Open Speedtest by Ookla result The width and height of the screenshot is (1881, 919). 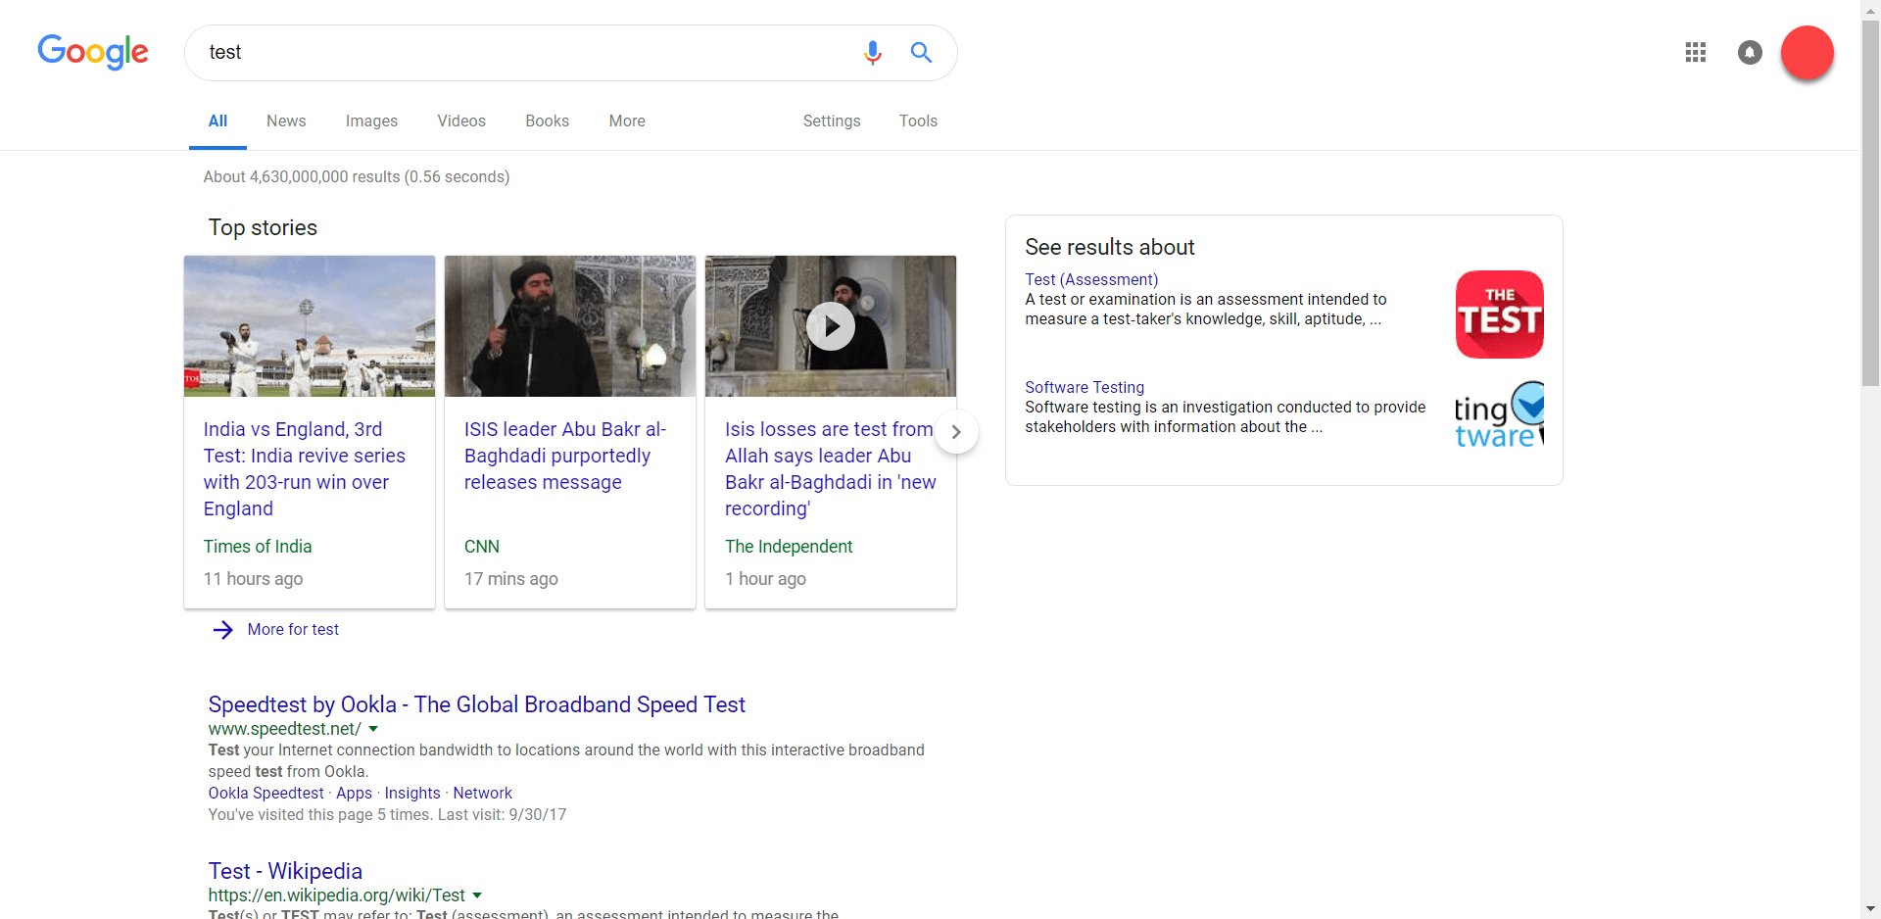pos(476,704)
